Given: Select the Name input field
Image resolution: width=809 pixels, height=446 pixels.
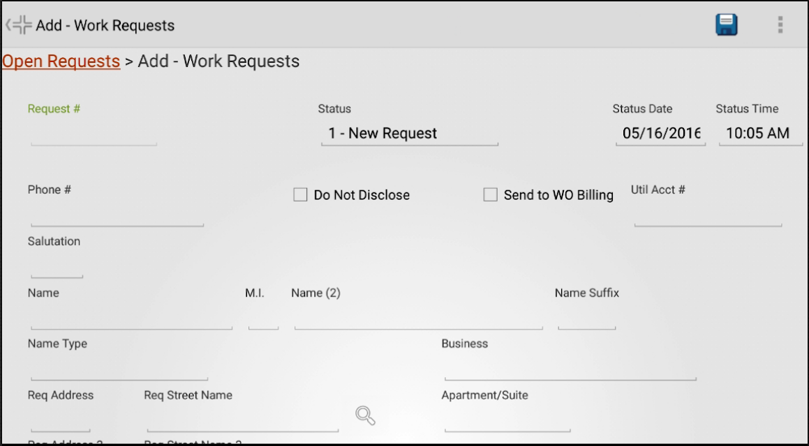Looking at the screenshot, I should (131, 318).
